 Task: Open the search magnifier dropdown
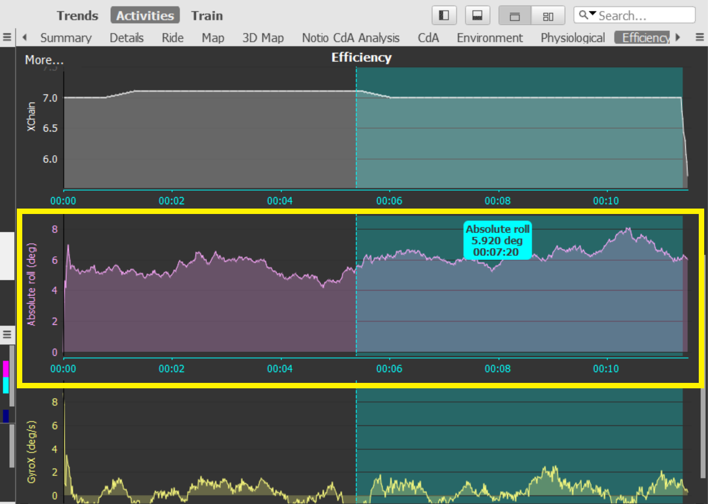pyautogui.click(x=587, y=15)
